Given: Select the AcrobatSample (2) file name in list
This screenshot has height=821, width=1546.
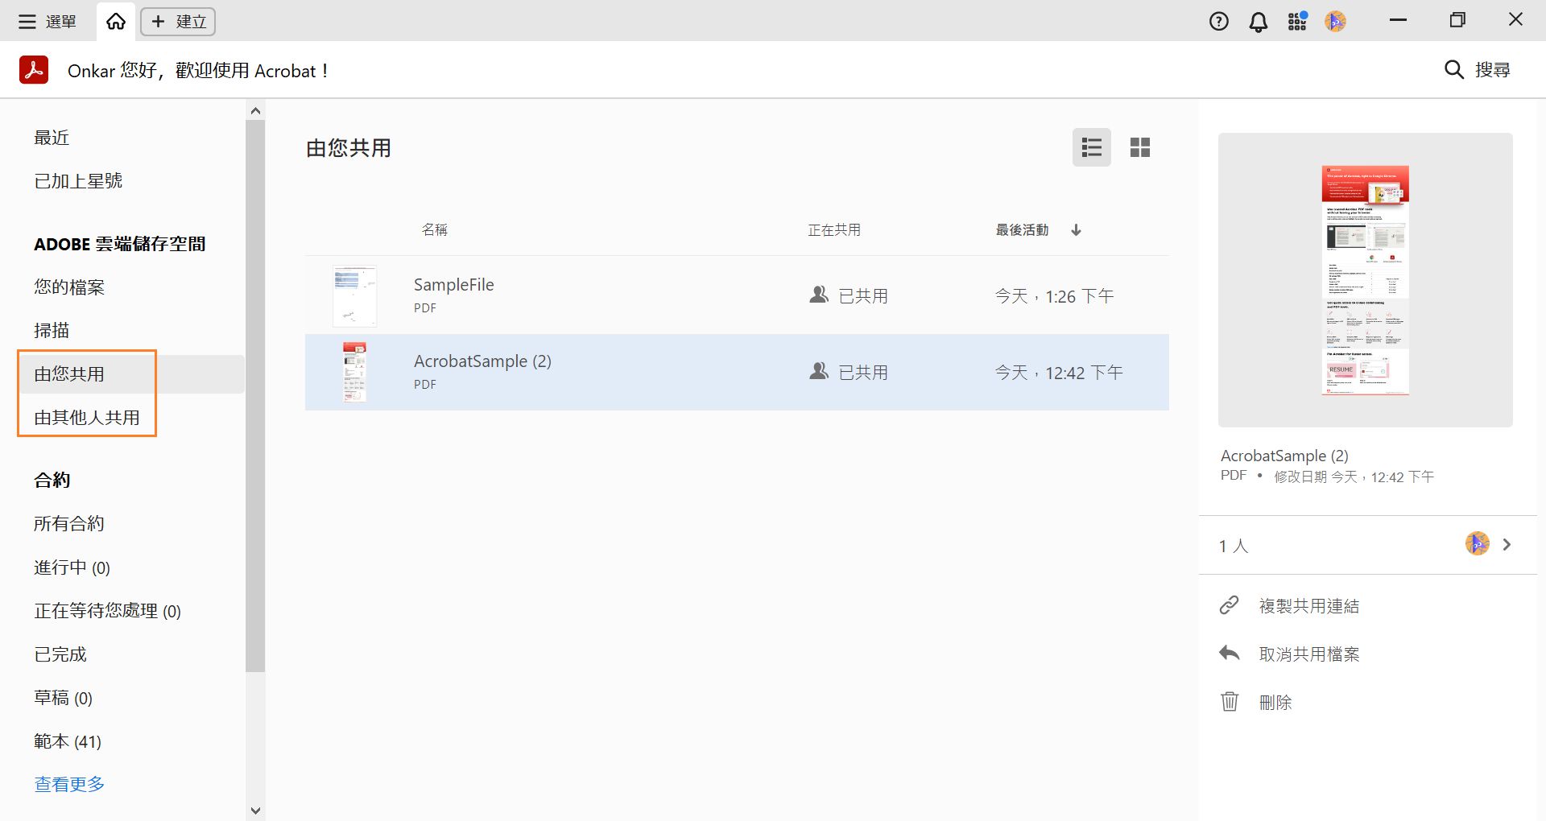Looking at the screenshot, I should (x=483, y=361).
